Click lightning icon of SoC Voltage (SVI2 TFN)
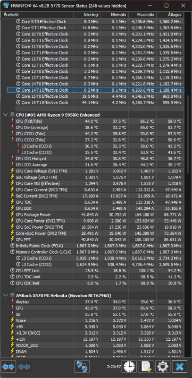The height and width of the screenshot is (378, 192). [x=12, y=178]
